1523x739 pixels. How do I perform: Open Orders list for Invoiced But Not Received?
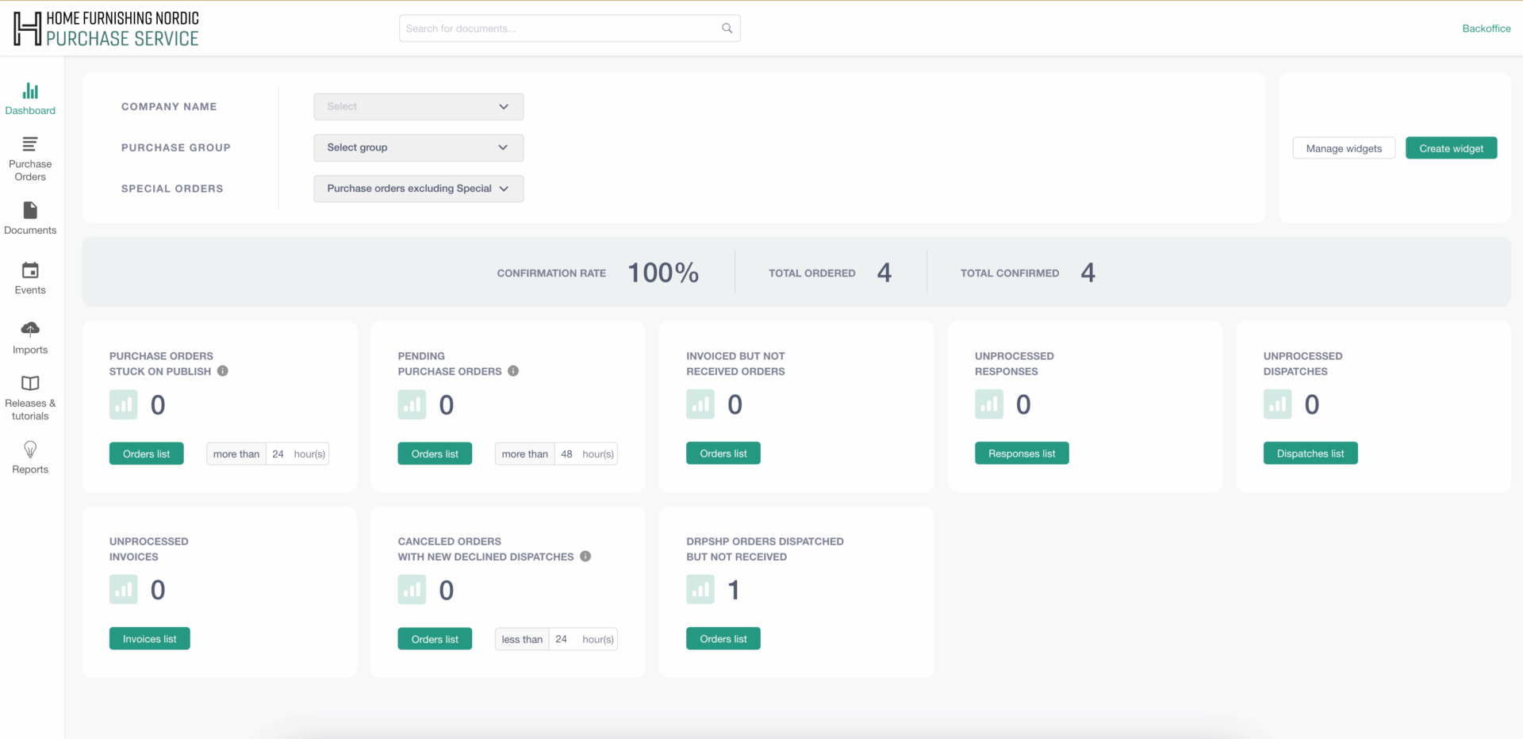723,454
